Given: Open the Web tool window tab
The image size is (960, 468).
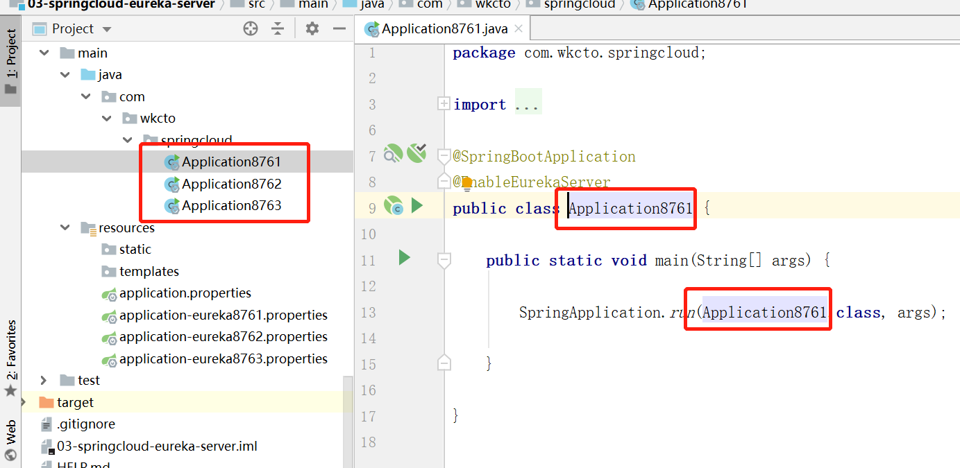Looking at the screenshot, I should point(10,440).
